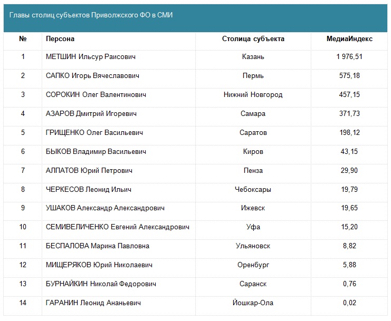Click media index value 5,88
391x321 pixels.
click(x=349, y=265)
